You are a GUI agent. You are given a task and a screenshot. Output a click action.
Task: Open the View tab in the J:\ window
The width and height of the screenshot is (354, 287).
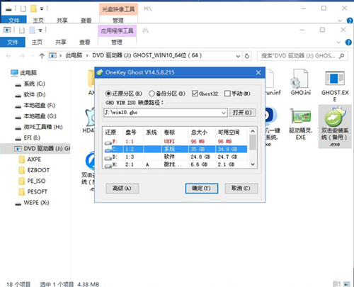click(x=85, y=43)
